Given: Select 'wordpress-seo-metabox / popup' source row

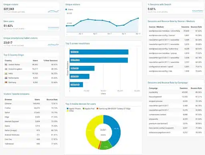Looking at the screenshot, I should 175,53.
